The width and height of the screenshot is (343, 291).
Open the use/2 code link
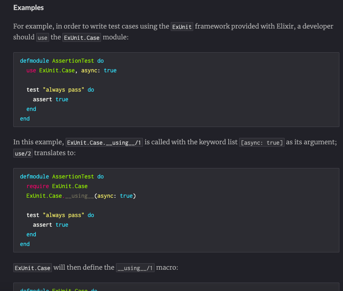click(23, 154)
